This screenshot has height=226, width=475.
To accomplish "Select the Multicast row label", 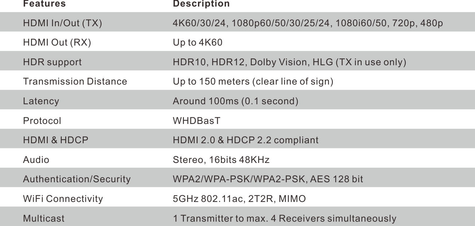I will pos(44,218).
